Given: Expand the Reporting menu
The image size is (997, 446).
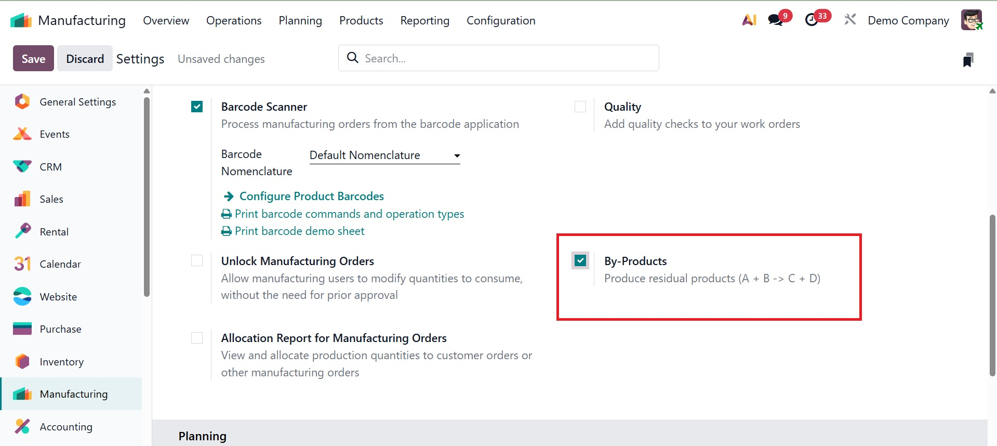Looking at the screenshot, I should click(424, 21).
